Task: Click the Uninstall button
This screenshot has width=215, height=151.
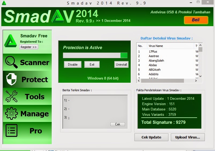Action: pos(121,64)
